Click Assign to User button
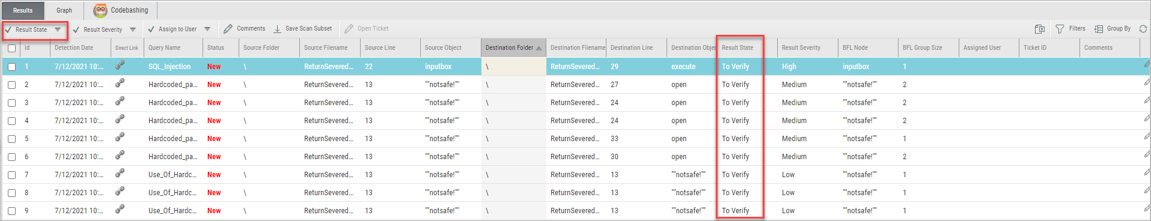 [x=172, y=29]
